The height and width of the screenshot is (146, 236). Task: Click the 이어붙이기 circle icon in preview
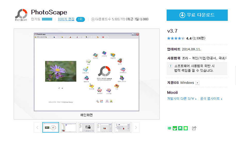[x=123, y=70]
